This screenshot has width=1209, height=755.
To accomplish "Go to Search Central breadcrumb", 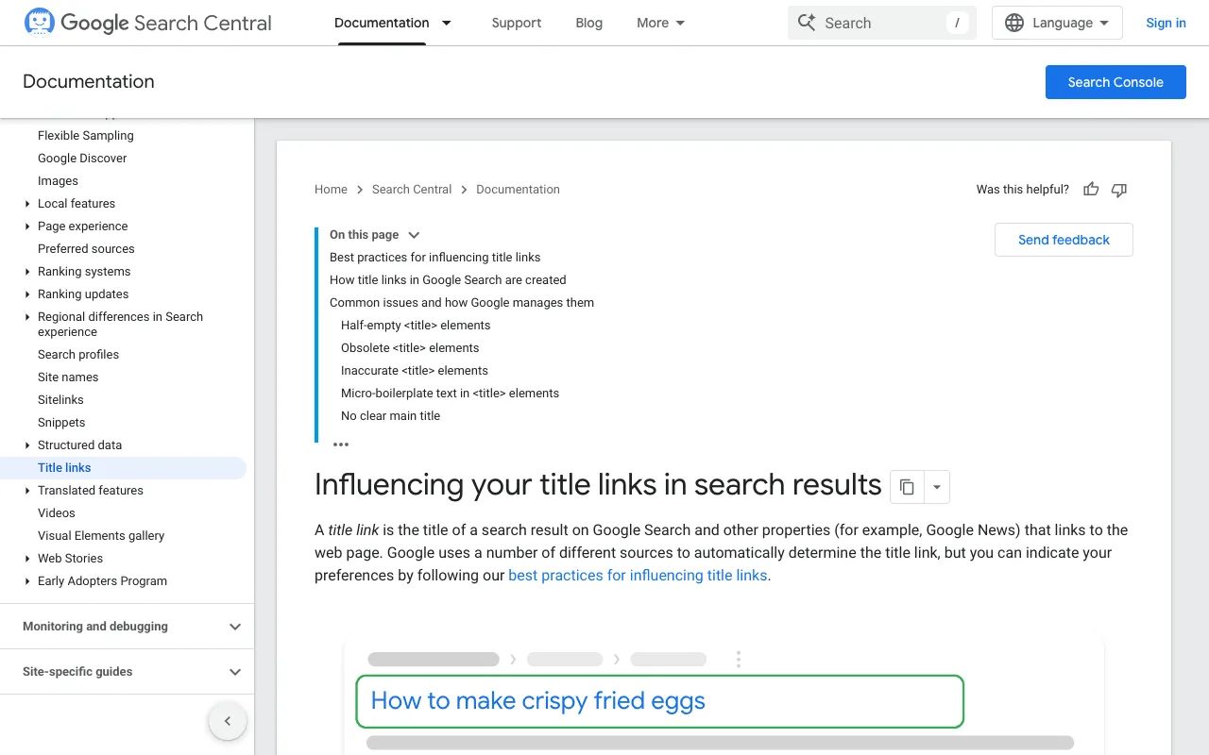I will (x=412, y=190).
